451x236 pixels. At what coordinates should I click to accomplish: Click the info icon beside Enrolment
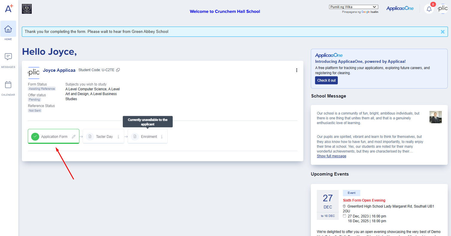162,136
